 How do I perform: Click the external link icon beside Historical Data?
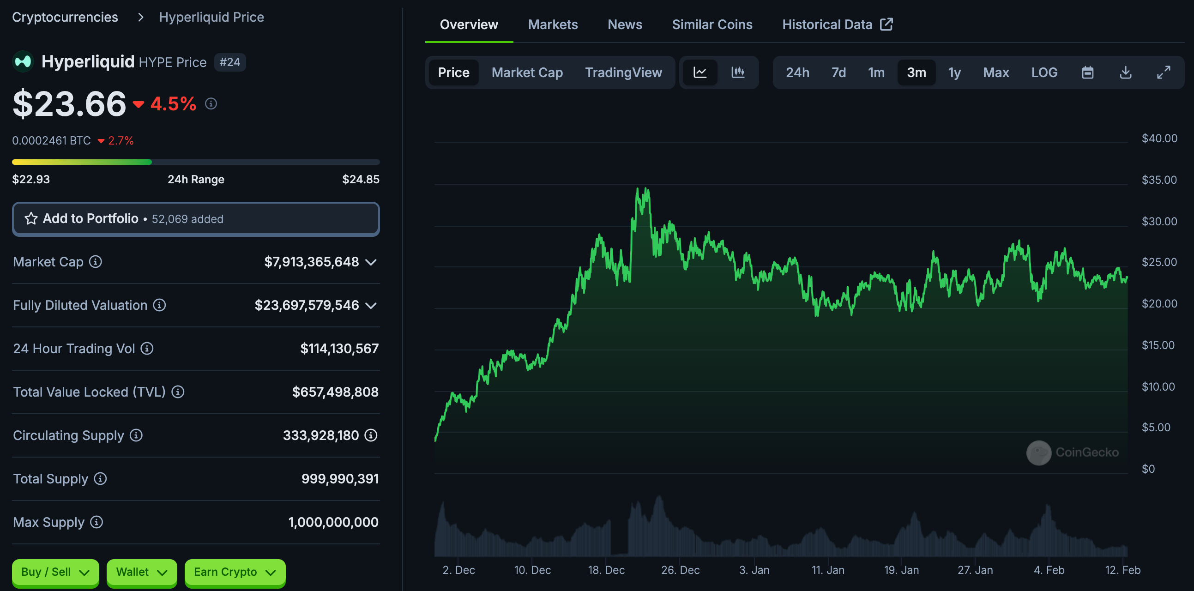(886, 24)
